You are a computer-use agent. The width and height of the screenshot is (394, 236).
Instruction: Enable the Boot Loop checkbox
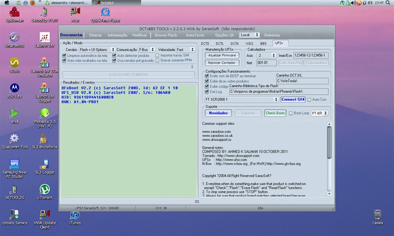coord(291,113)
